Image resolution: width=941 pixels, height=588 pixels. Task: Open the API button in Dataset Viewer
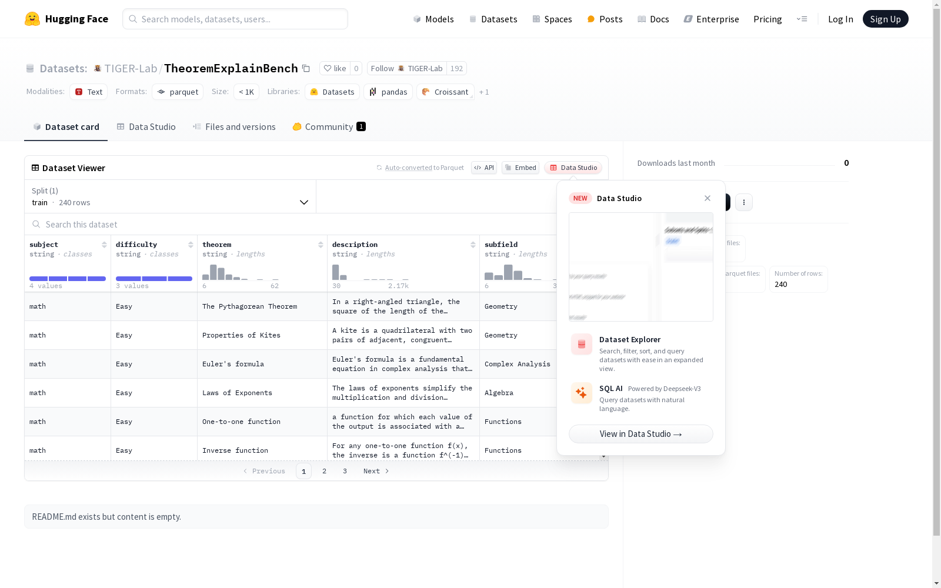[484, 168]
